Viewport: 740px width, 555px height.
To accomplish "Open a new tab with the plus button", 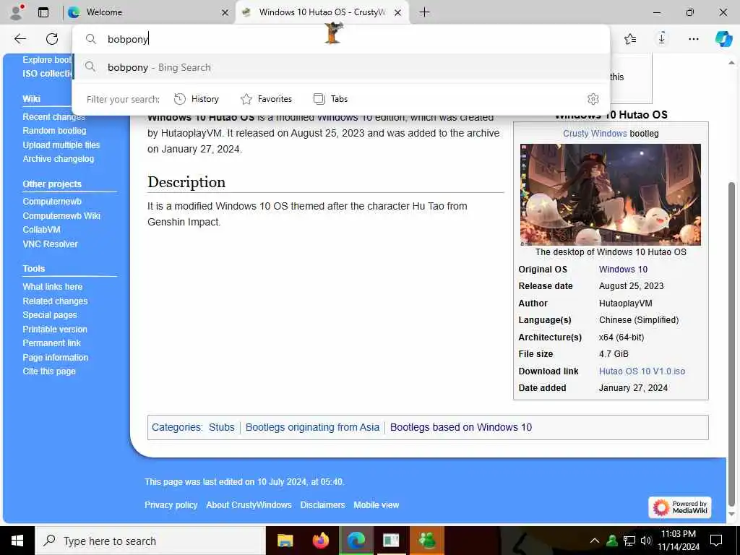I will 424,12.
